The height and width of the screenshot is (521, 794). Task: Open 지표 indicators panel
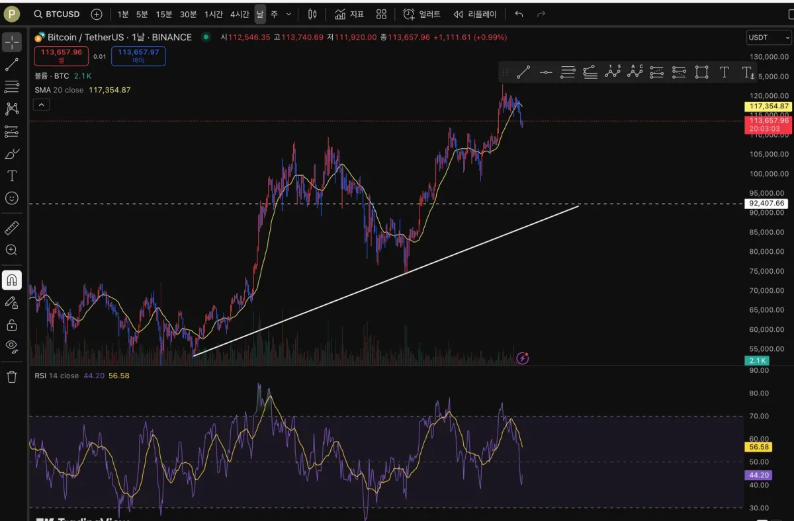[x=349, y=14]
